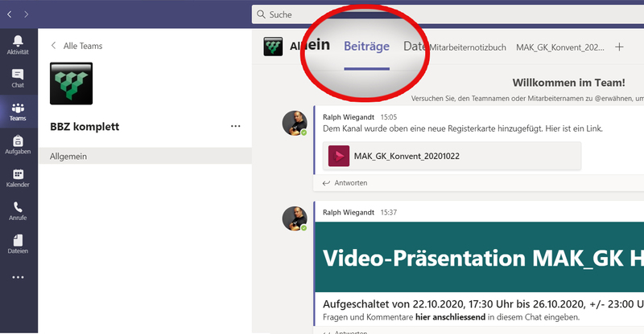Open more options for BBZ komplett
This screenshot has height=334, width=644.
tap(235, 126)
